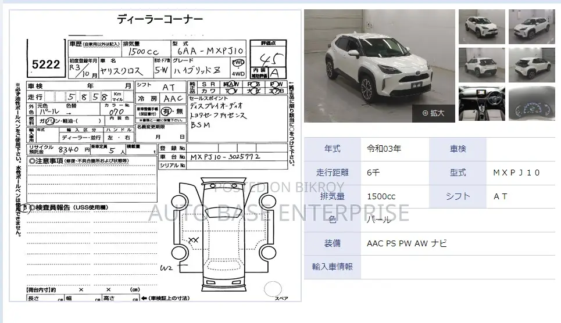561x323 pixels.
Task: Select the instrument cluster thumbnail
Action: point(532,103)
